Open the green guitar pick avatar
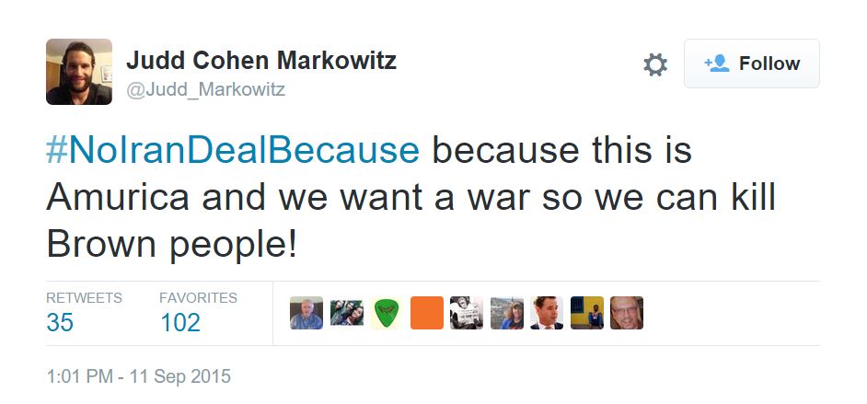This screenshot has height=404, width=867. [387, 313]
